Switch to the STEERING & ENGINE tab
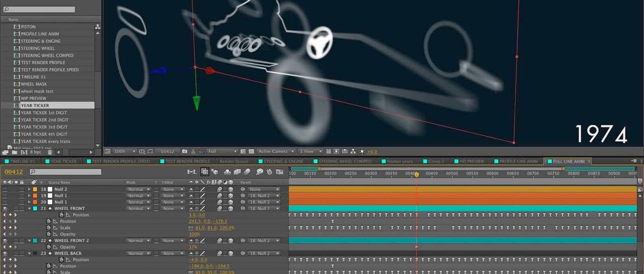644x274 pixels. tap(283, 161)
